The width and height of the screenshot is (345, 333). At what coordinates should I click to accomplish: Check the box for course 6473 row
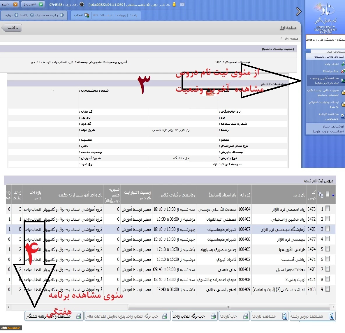click(x=328, y=209)
